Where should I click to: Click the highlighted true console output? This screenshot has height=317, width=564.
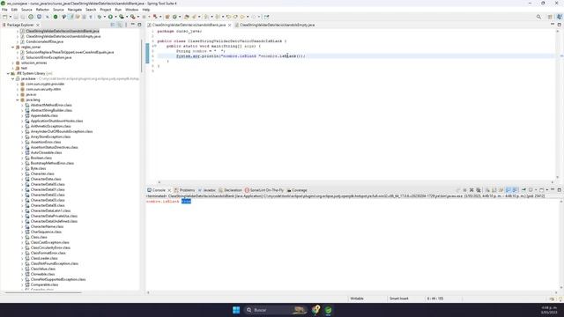pos(186,202)
